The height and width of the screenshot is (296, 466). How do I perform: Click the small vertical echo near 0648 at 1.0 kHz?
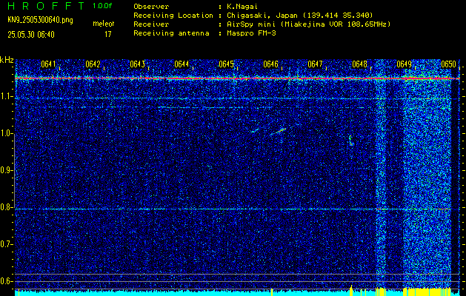[x=351, y=140]
